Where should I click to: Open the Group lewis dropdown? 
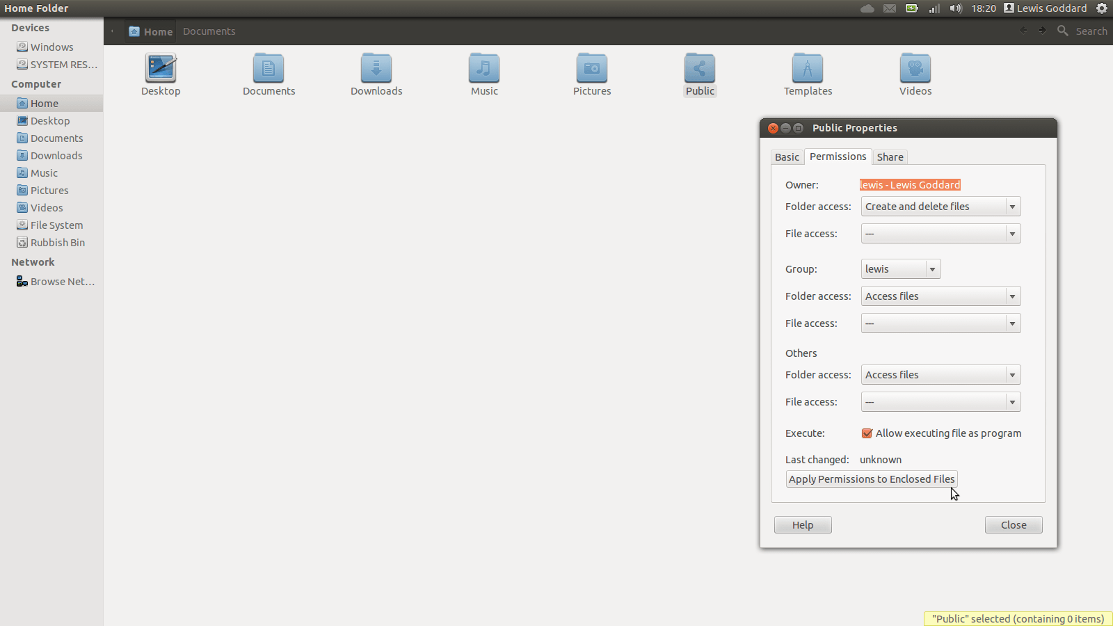tap(901, 269)
